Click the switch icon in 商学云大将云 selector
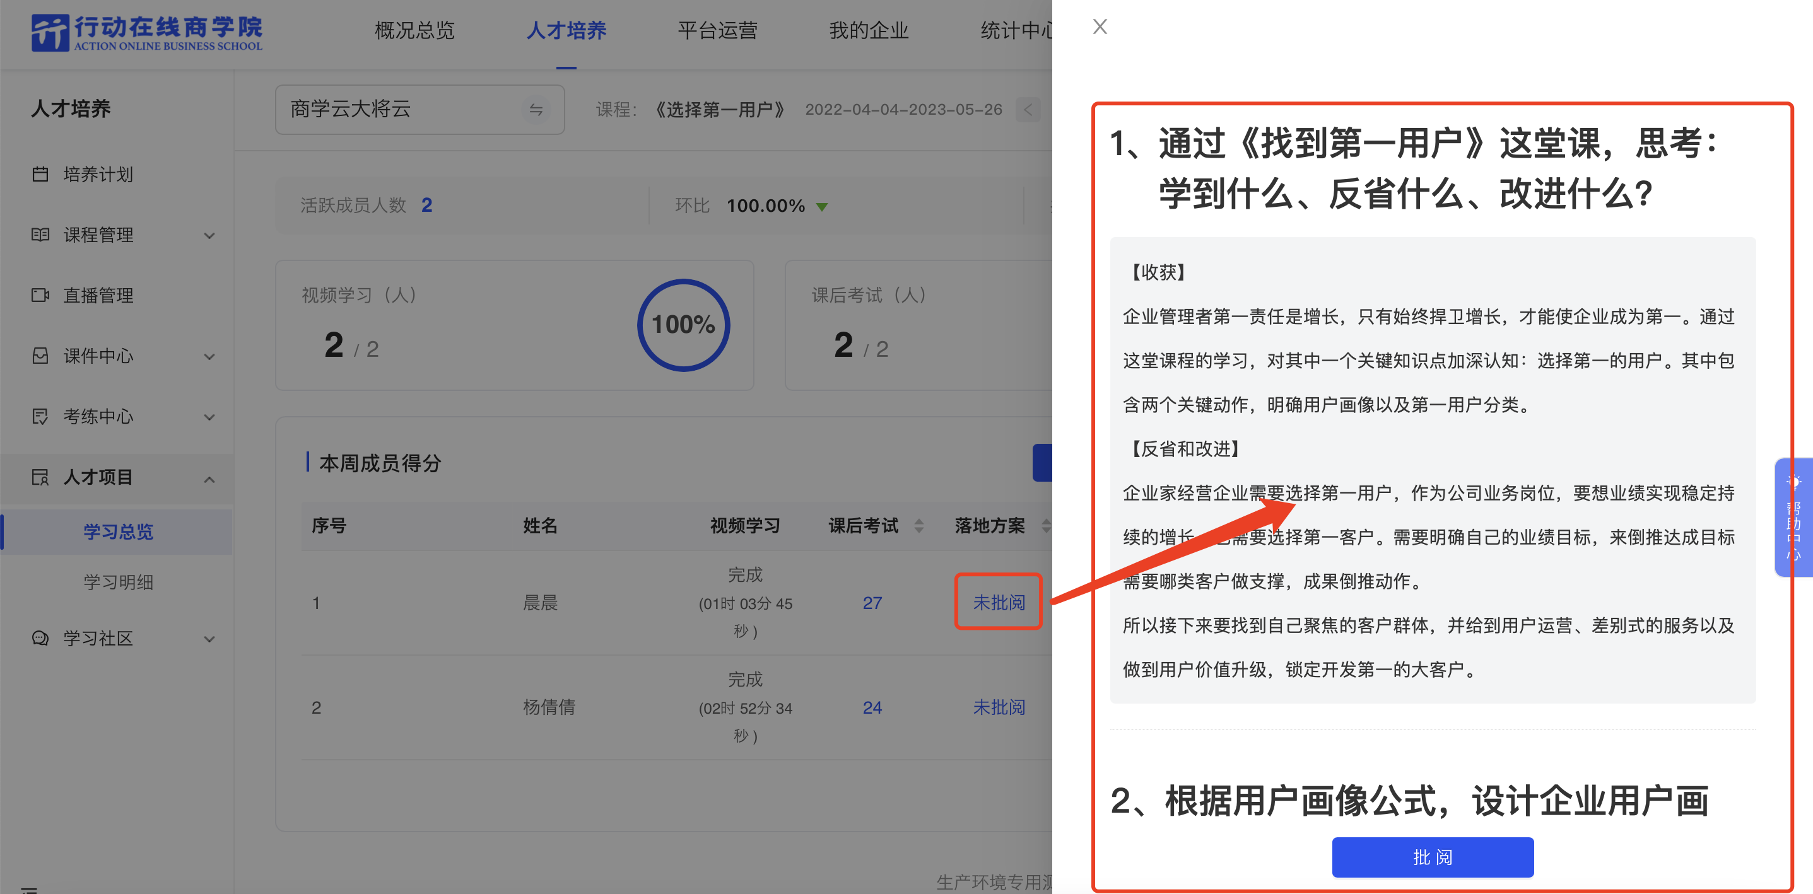This screenshot has width=1813, height=894. [x=536, y=110]
